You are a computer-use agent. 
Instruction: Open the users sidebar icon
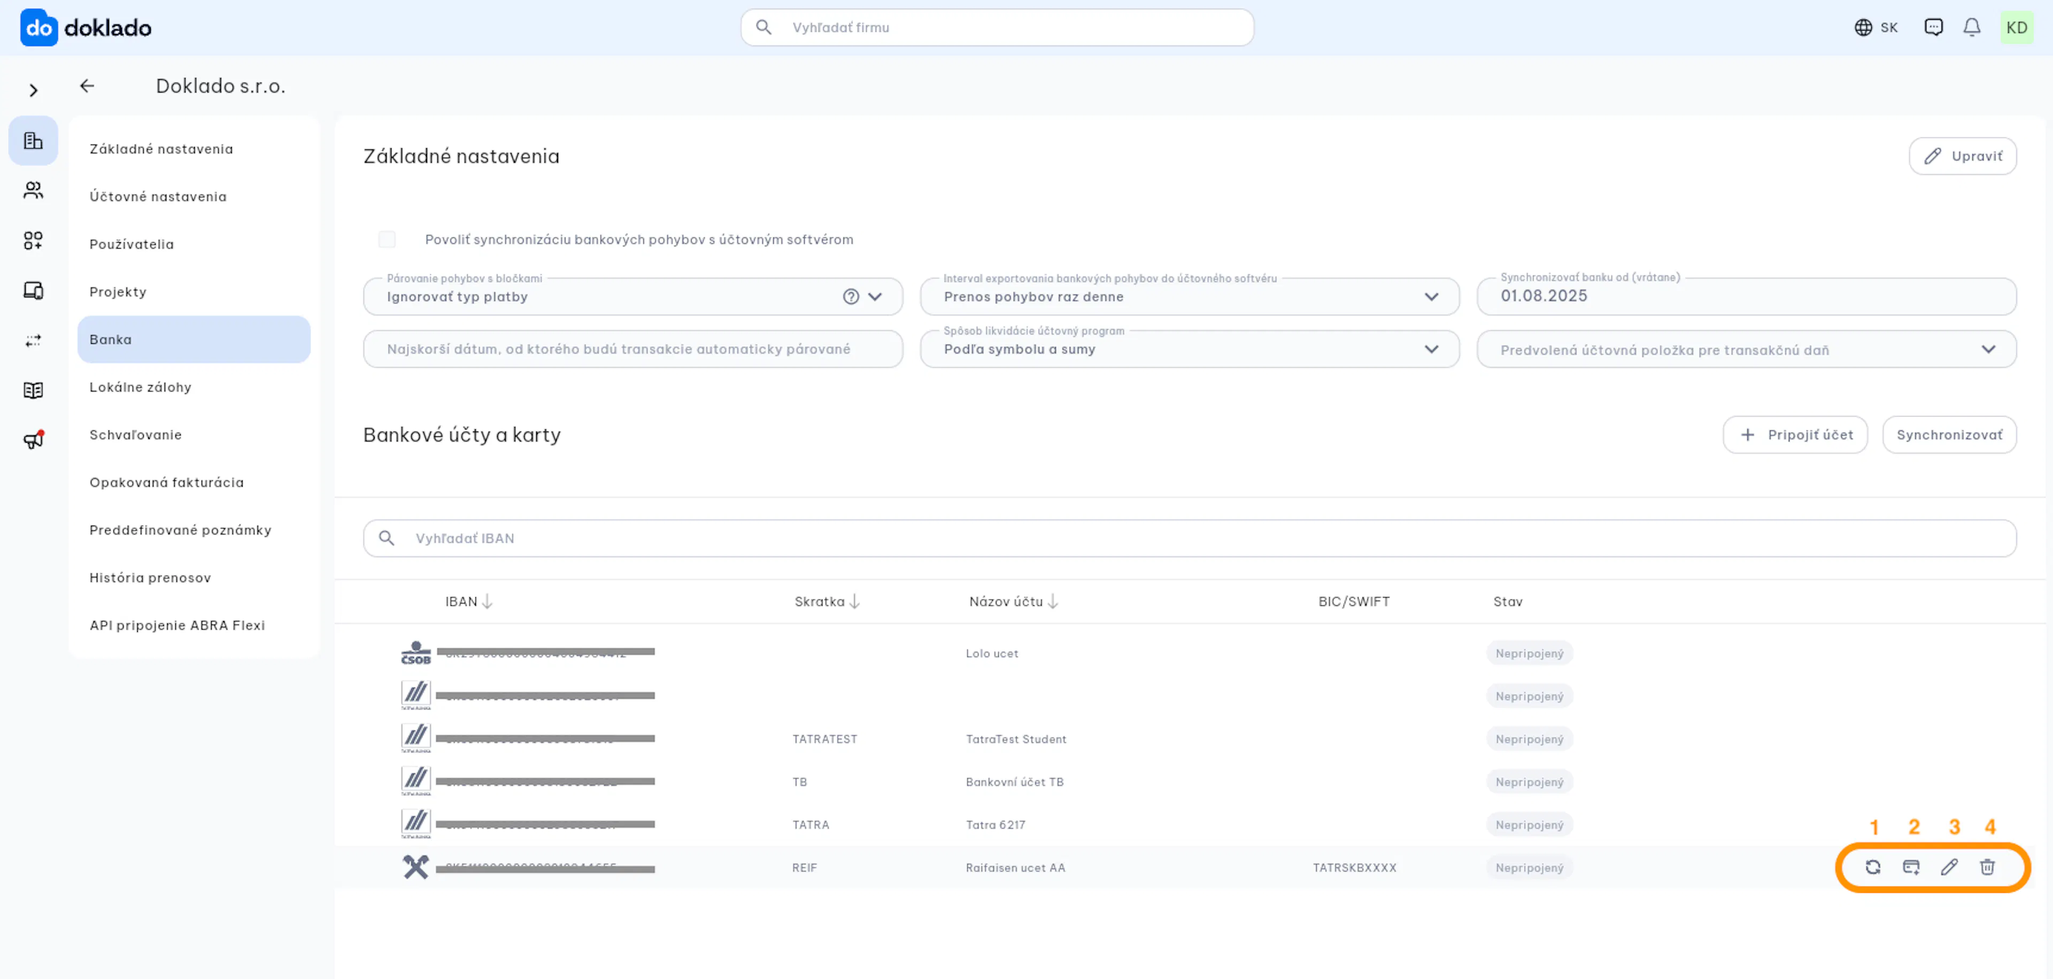point(34,190)
